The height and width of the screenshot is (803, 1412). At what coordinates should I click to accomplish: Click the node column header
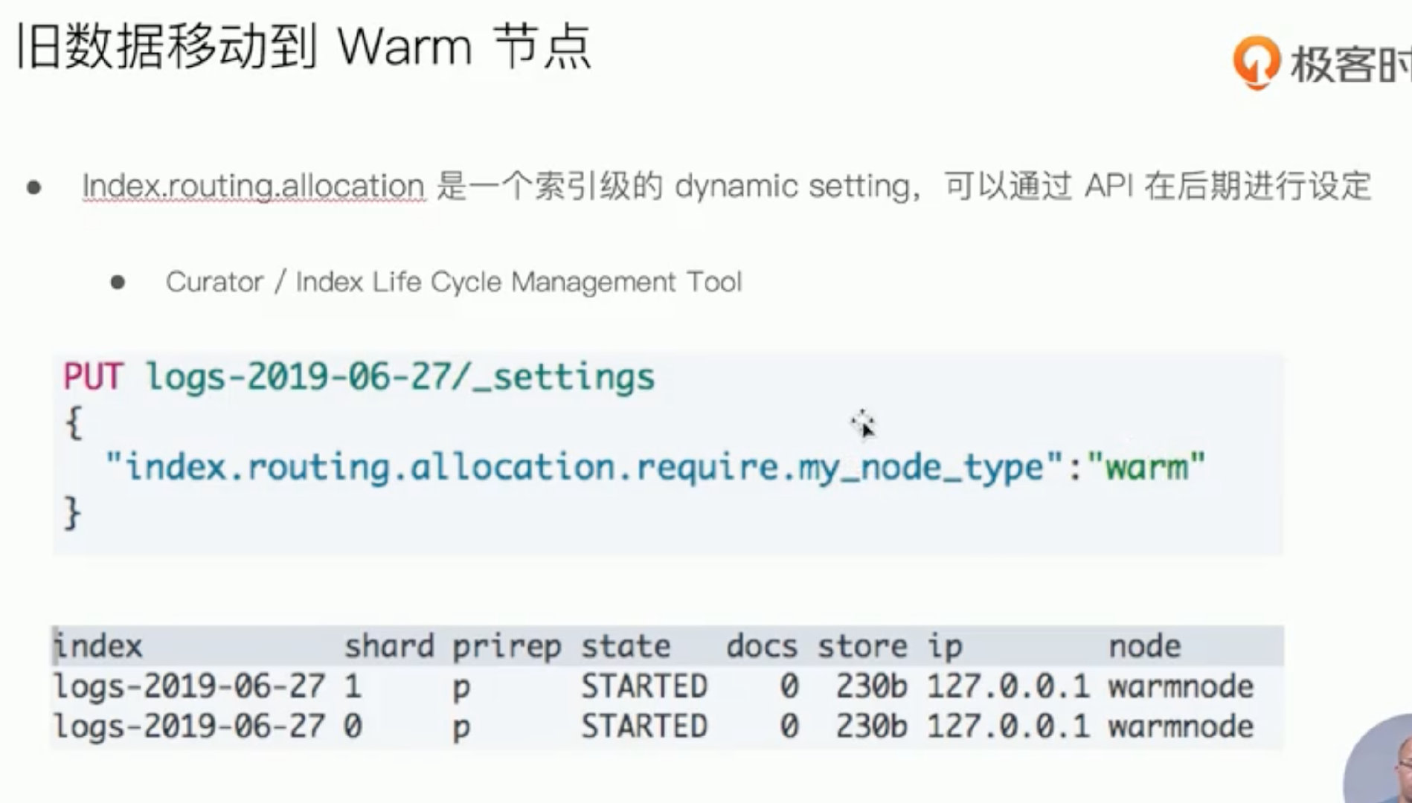1144,646
